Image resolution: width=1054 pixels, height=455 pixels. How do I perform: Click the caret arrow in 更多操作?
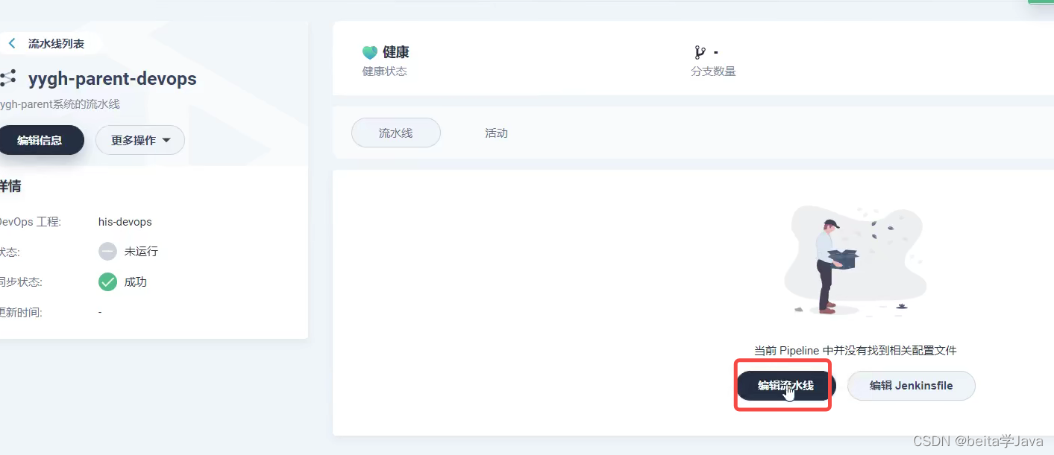[166, 140]
